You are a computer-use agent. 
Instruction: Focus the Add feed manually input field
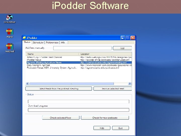point(82,48)
